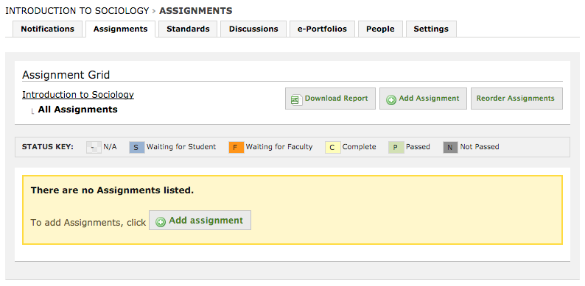The width and height of the screenshot is (585, 286).
Task: Click the yellow C Complete swatch
Action: point(333,148)
